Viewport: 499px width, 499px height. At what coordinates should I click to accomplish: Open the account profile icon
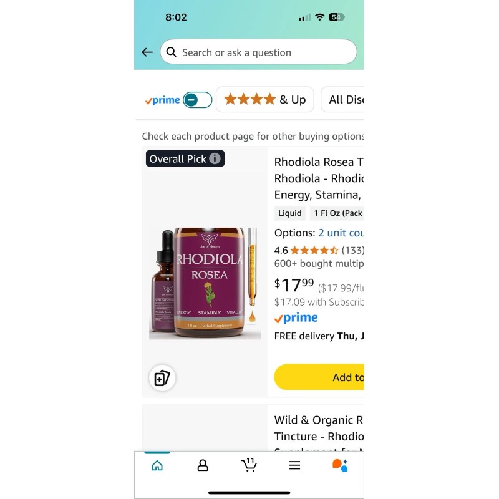203,465
